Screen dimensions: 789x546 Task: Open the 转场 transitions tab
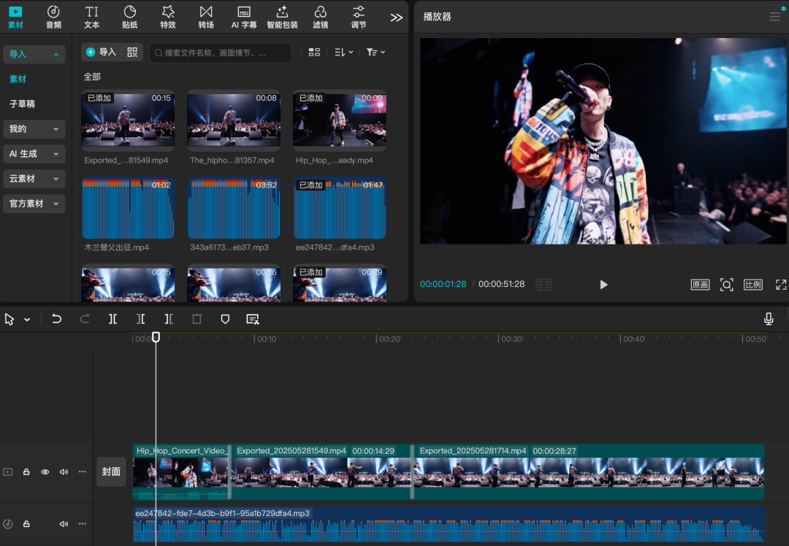pos(206,17)
